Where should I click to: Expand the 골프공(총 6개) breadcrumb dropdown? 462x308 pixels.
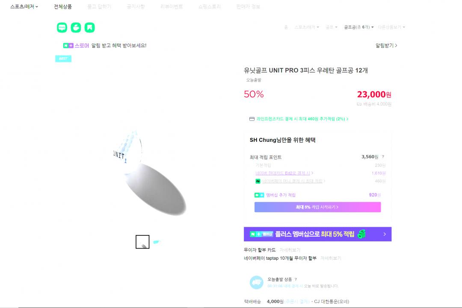[x=358, y=27]
